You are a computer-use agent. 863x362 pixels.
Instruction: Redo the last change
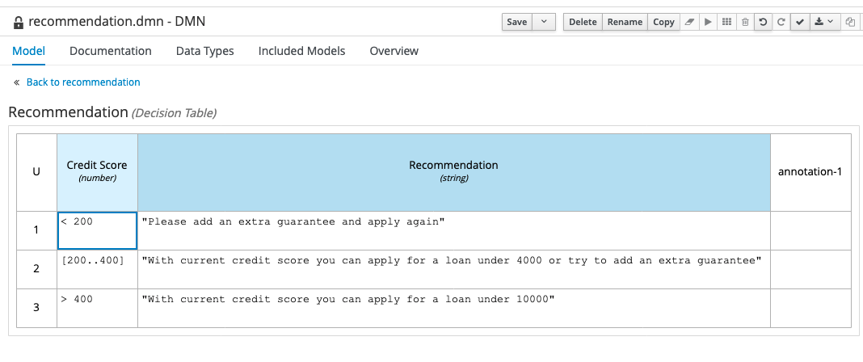click(781, 22)
